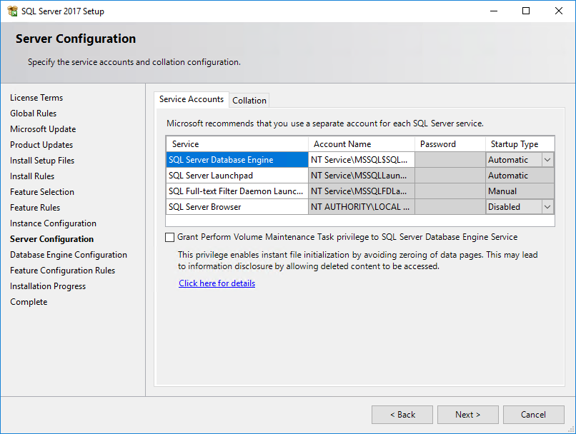Maximize the SQL Server 2017 Setup window

(526, 11)
